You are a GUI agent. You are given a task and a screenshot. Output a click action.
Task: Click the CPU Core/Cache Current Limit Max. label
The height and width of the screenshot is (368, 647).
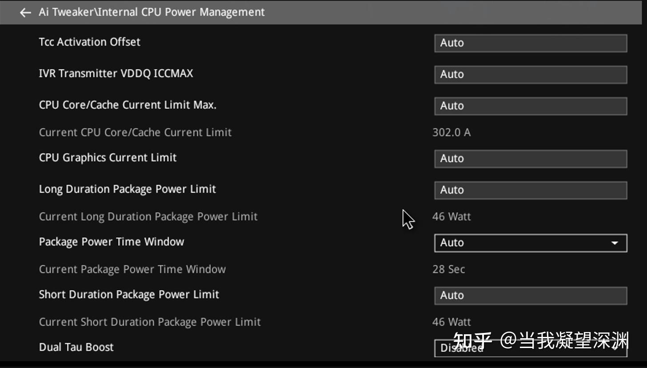[x=128, y=105]
